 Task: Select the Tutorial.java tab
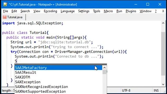14,17
